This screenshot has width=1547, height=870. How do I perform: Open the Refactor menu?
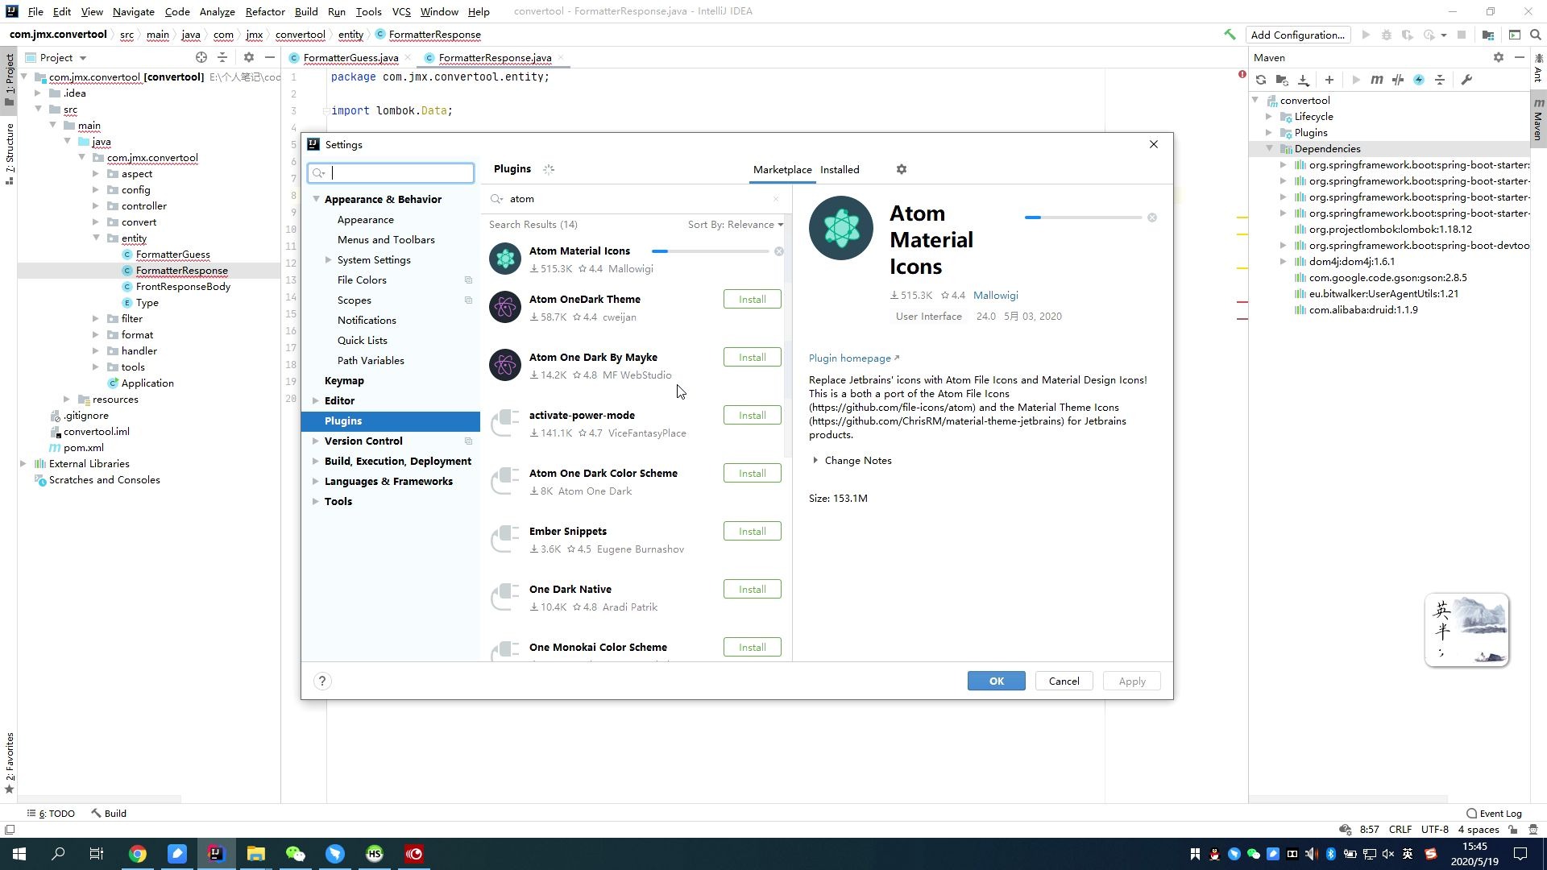[x=264, y=11]
